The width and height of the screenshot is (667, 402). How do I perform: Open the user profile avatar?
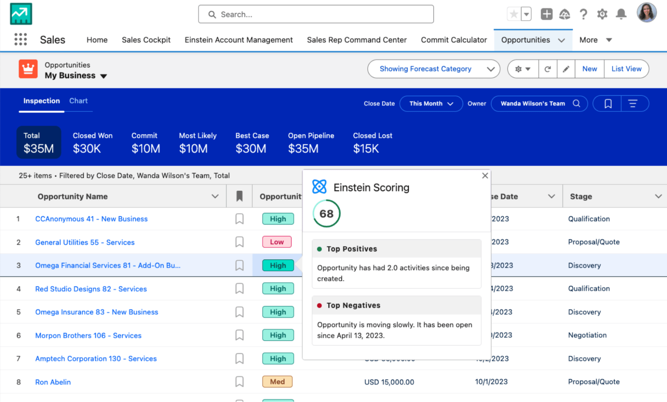(647, 13)
